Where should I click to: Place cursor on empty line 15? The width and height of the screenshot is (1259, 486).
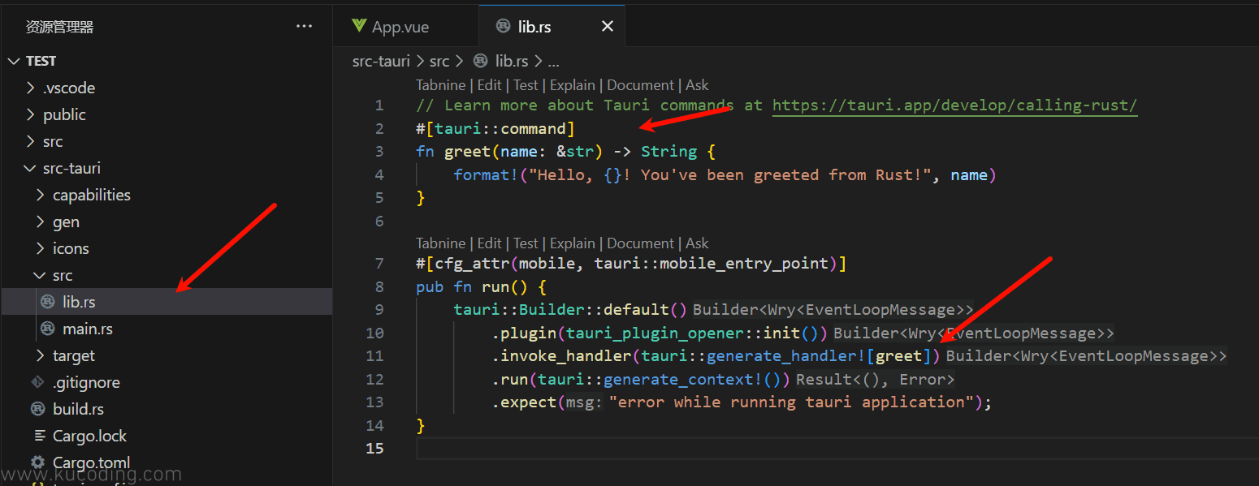point(837,449)
